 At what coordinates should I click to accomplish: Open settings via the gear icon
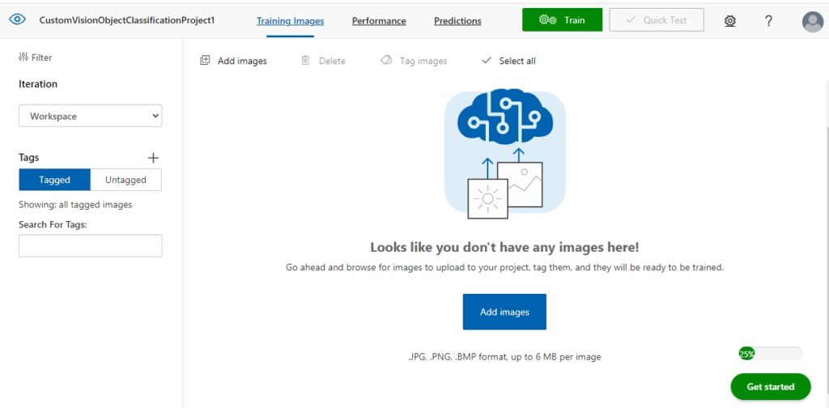729,21
